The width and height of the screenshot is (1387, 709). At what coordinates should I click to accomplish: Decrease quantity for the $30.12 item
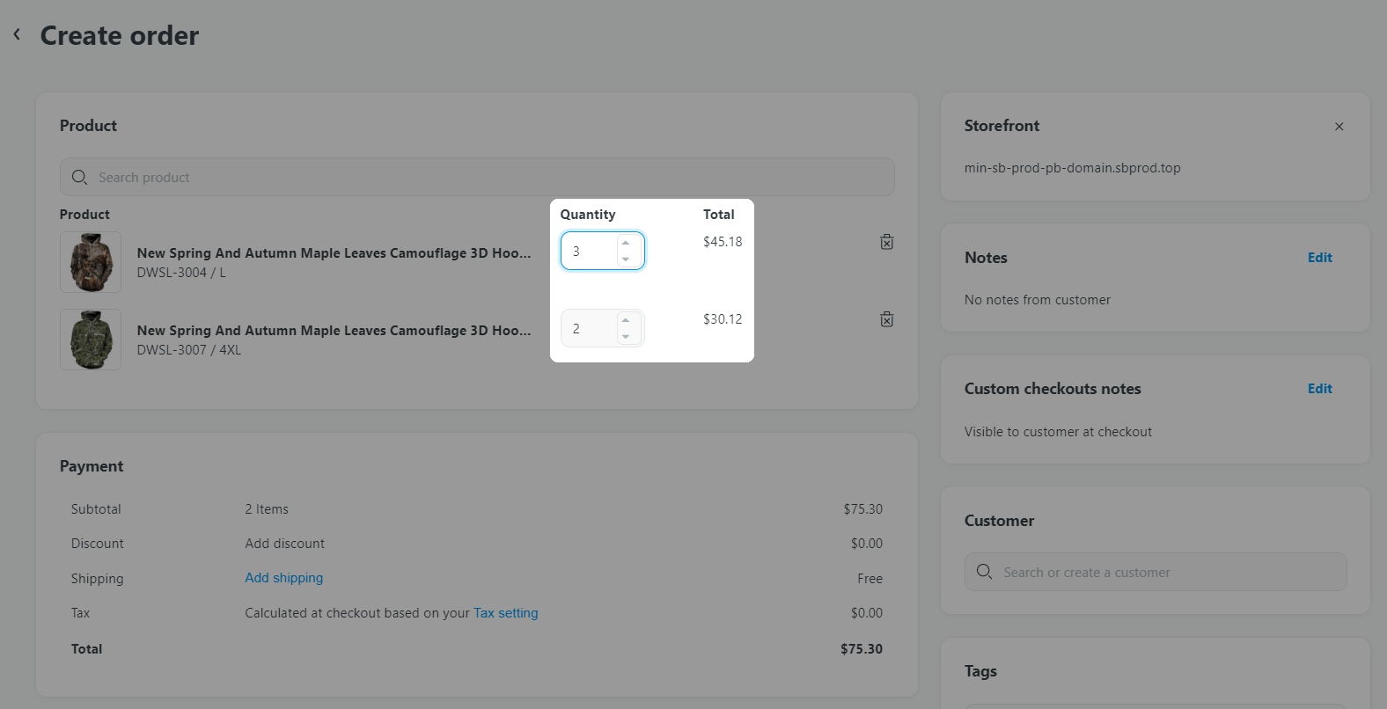pyautogui.click(x=626, y=337)
